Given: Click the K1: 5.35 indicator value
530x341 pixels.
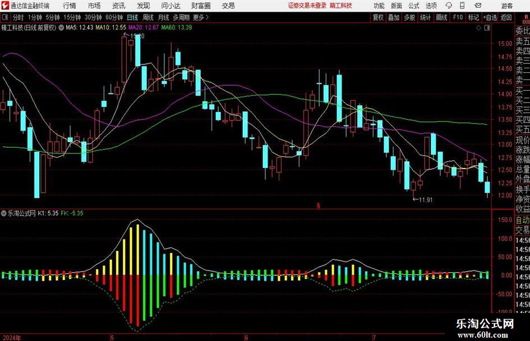Looking at the screenshot, I should (x=48, y=213).
